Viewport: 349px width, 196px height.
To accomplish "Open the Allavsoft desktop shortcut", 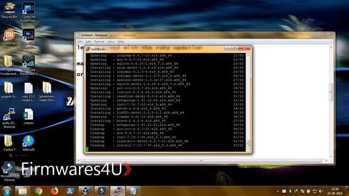I will 28,143.
